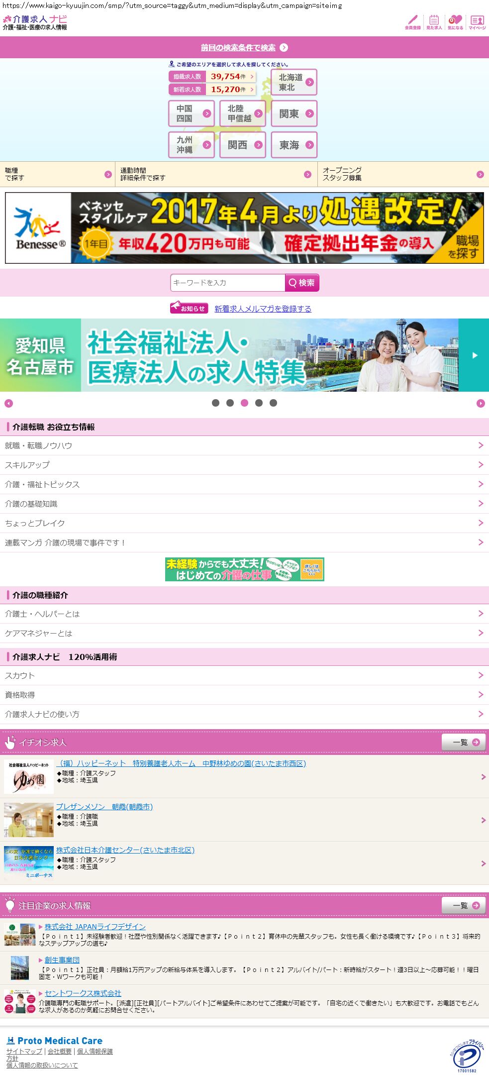The height and width of the screenshot is (1080, 489).
Task: Select the 関東 area button
Action: (x=294, y=113)
